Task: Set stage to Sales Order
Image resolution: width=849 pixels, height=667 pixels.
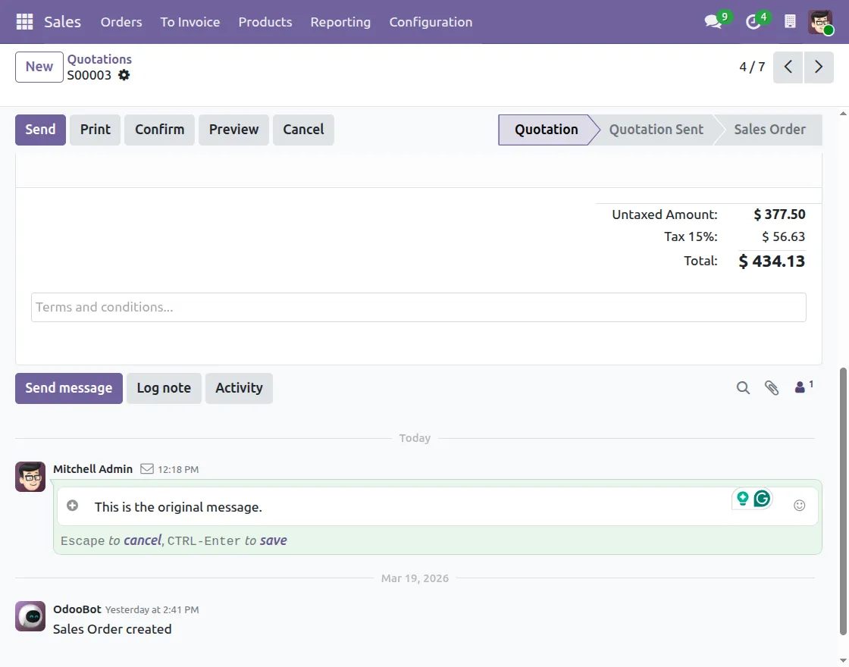Action: (768, 129)
